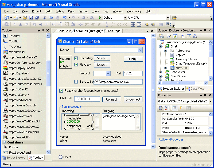Open the Device combo box dropdown

pyautogui.click(x=140, y=50)
